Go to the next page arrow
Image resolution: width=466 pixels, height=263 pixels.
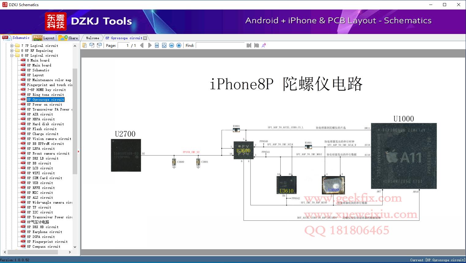coord(150,45)
